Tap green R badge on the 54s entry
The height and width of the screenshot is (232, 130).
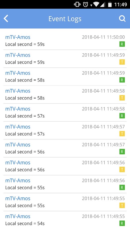[x=122, y=223]
